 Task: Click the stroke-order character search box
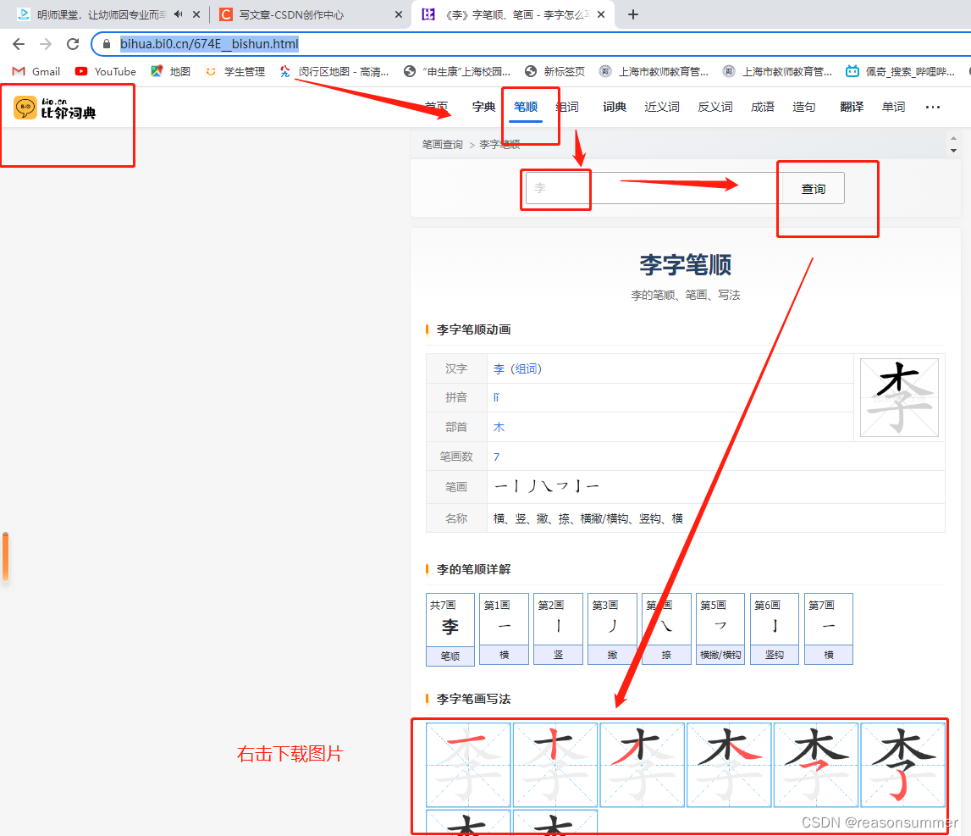pyautogui.click(x=654, y=188)
